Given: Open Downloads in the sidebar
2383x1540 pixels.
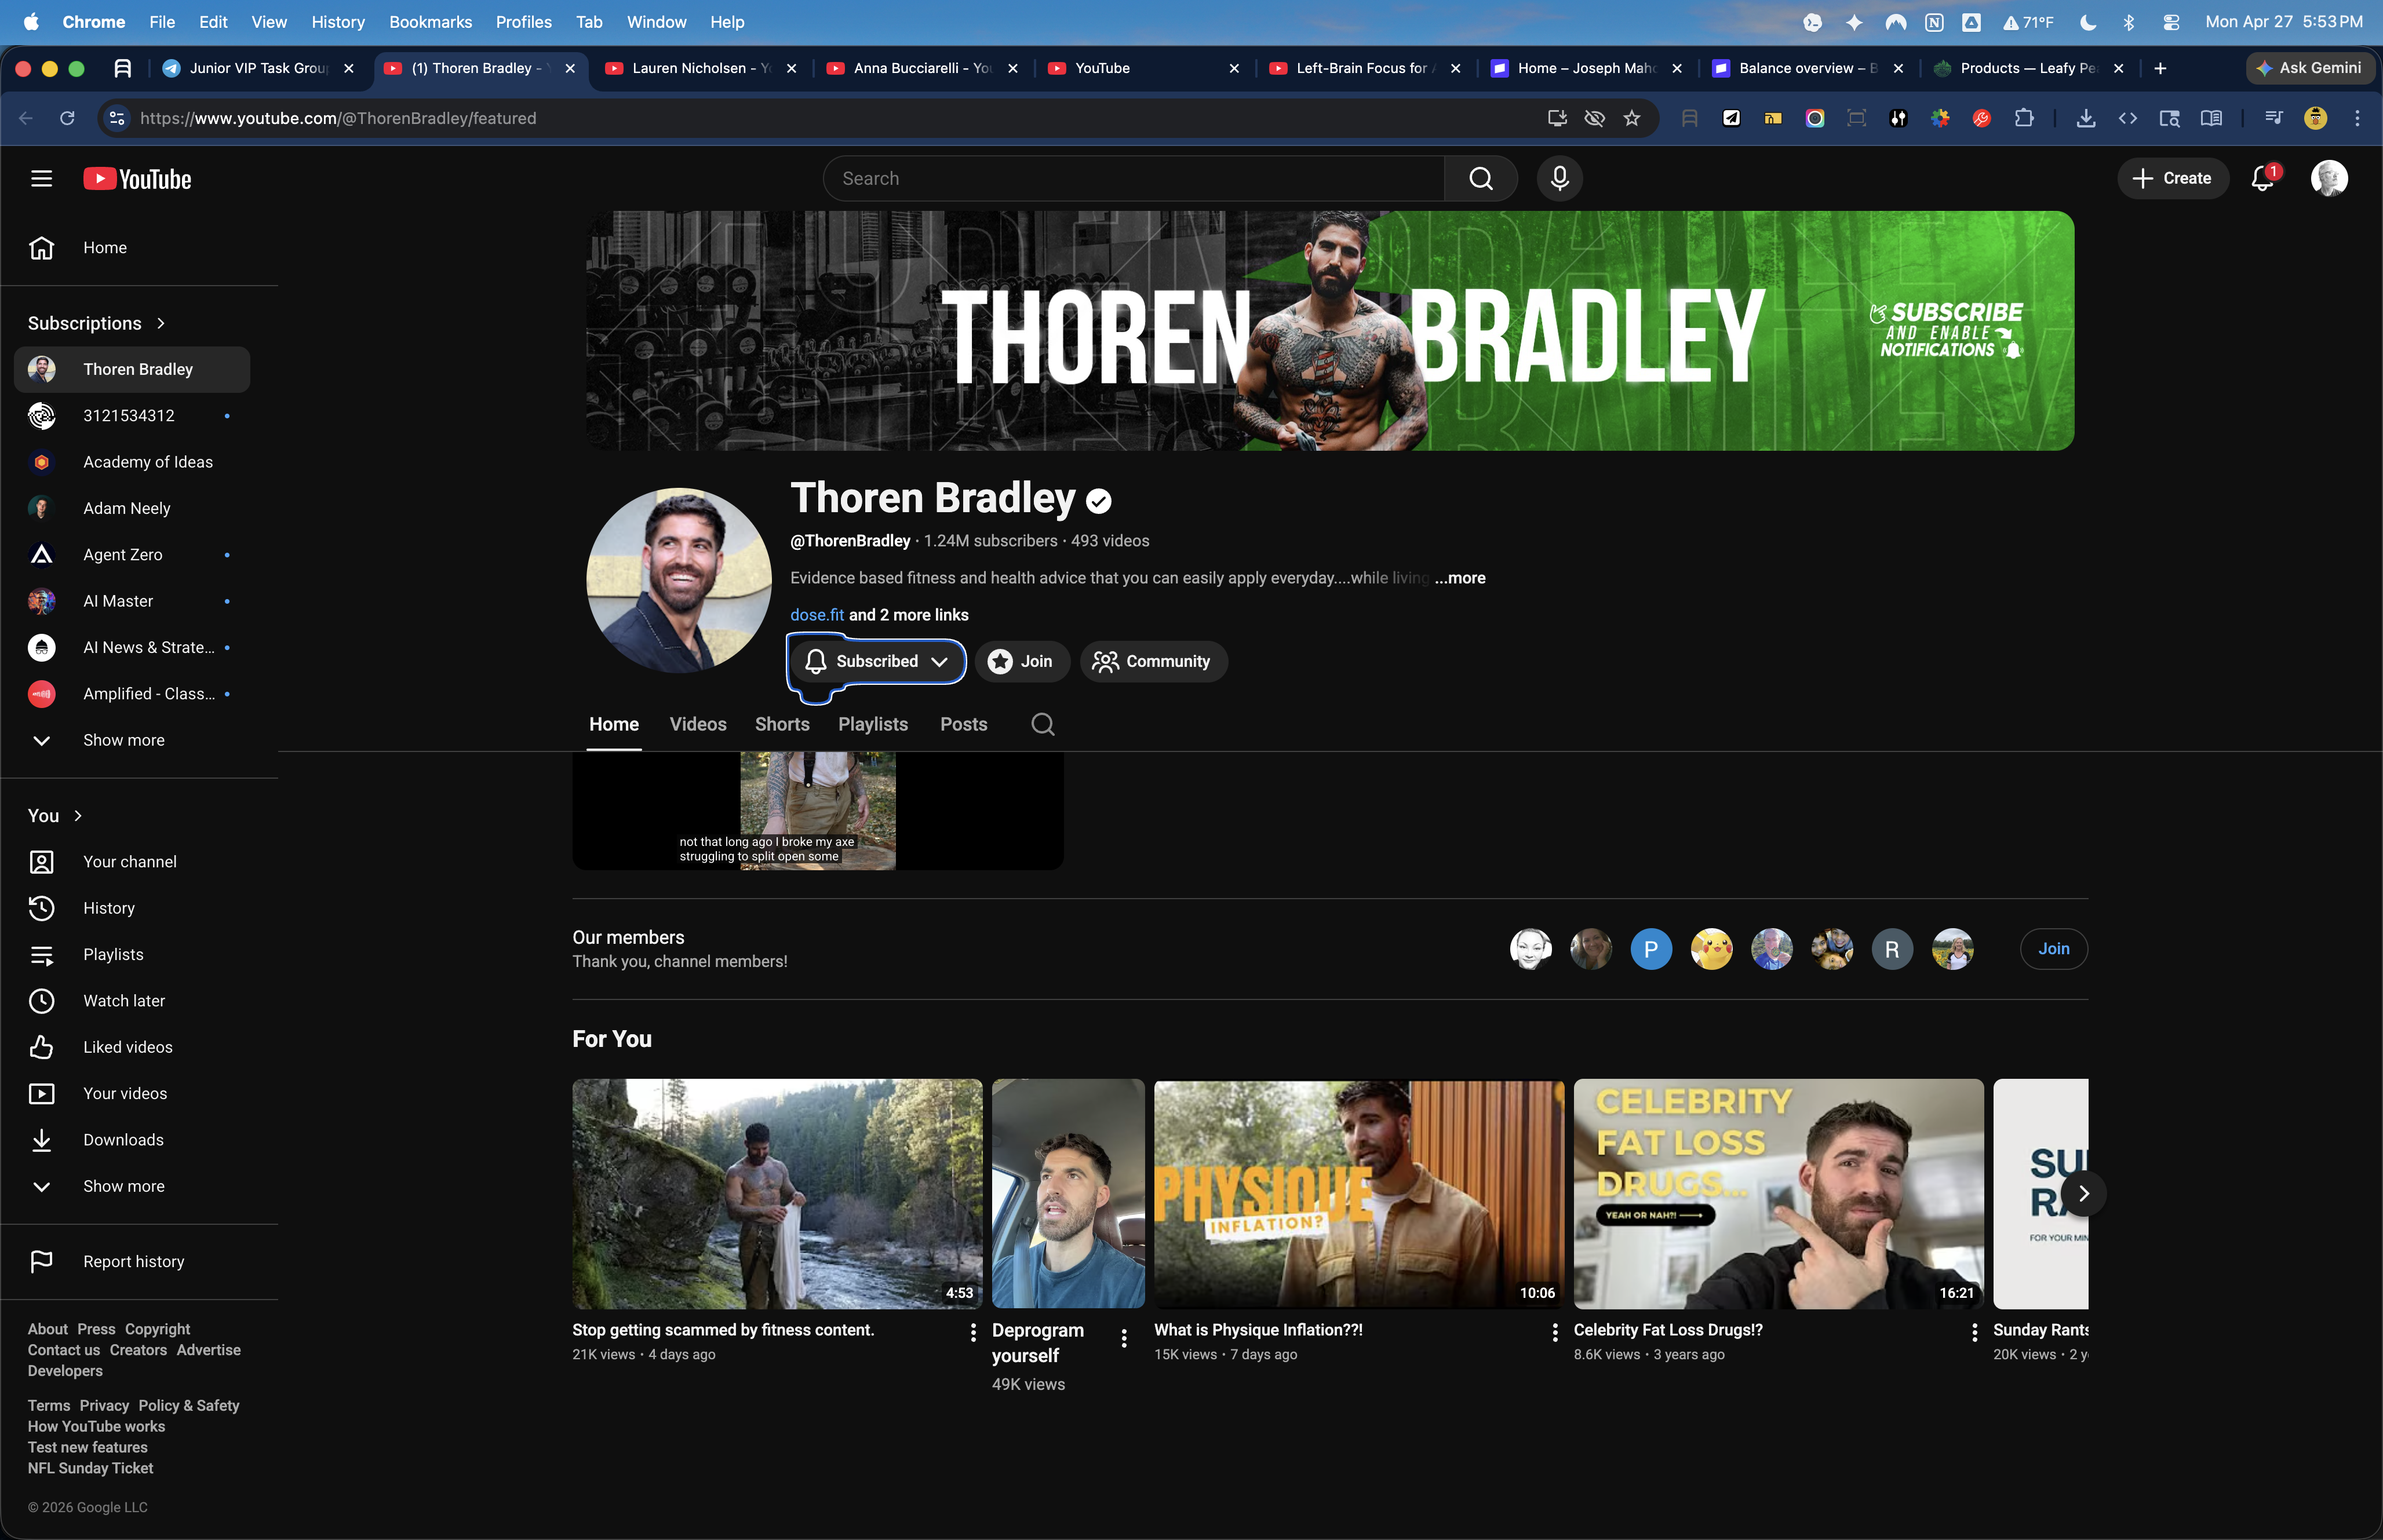Looking at the screenshot, I should [x=132, y=1140].
